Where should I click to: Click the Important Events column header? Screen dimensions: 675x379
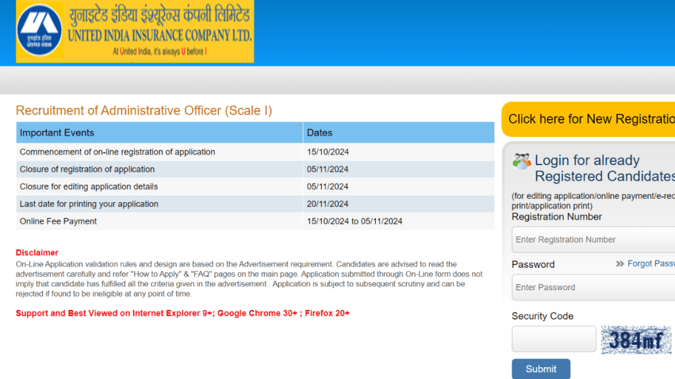(57, 133)
